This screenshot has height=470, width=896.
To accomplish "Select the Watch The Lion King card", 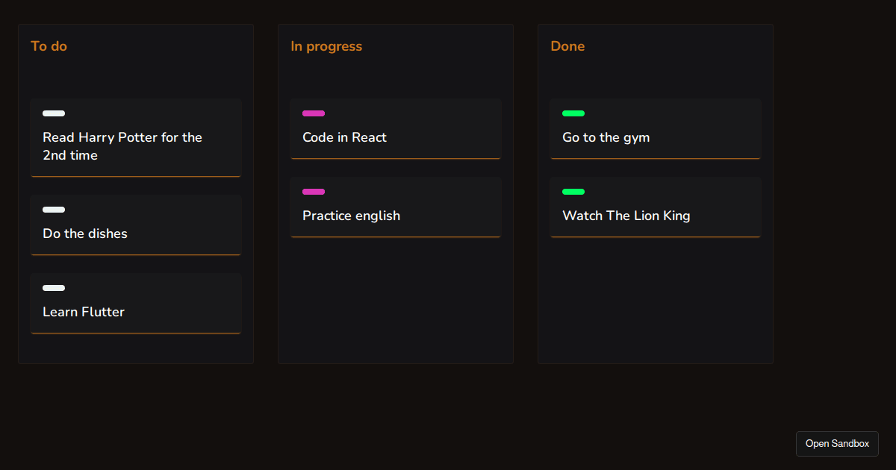I will 656,207.
